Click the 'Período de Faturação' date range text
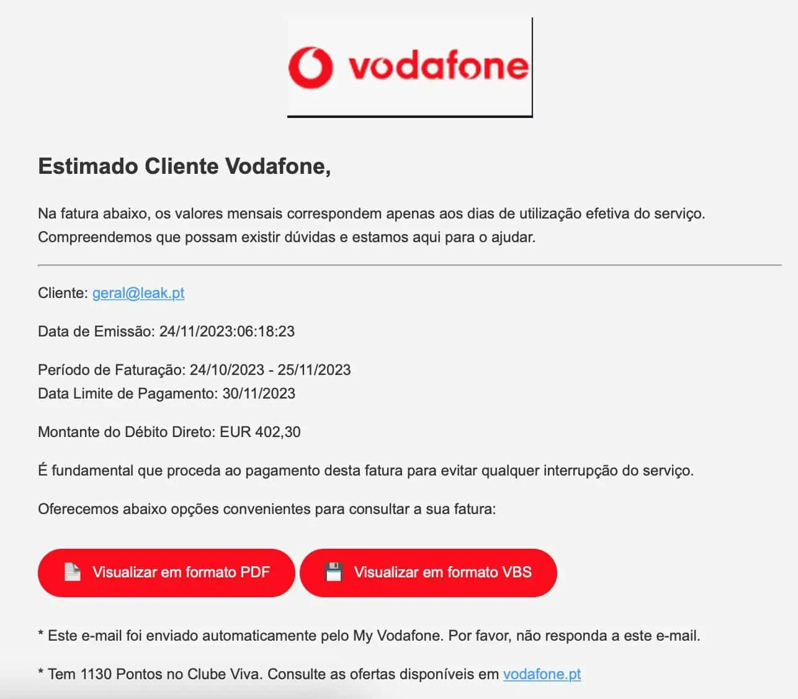This screenshot has height=699, width=798. tap(194, 370)
